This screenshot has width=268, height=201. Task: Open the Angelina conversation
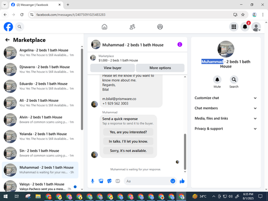[40, 53]
